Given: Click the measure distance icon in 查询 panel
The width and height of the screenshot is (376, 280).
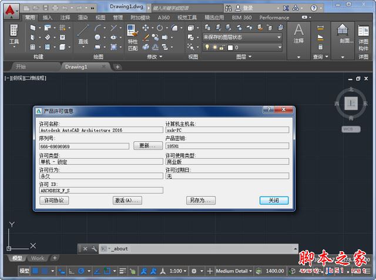Looking at the screenshot, I should [321, 28].
